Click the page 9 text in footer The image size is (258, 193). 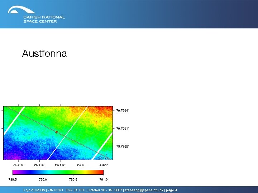point(171,190)
